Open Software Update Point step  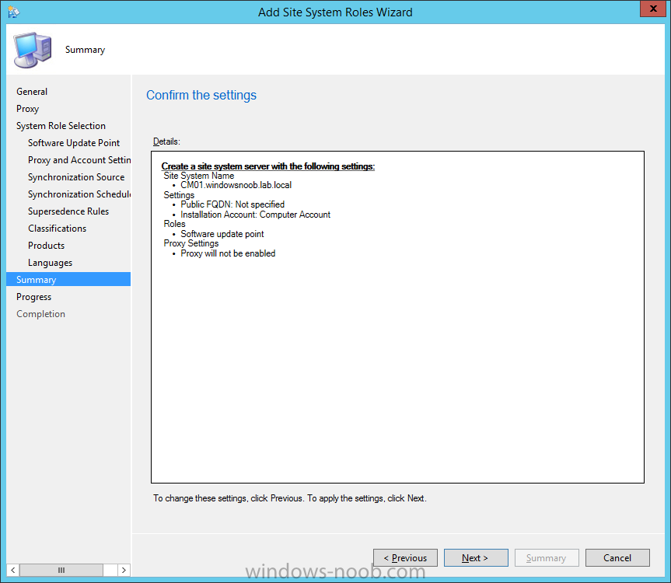74,143
